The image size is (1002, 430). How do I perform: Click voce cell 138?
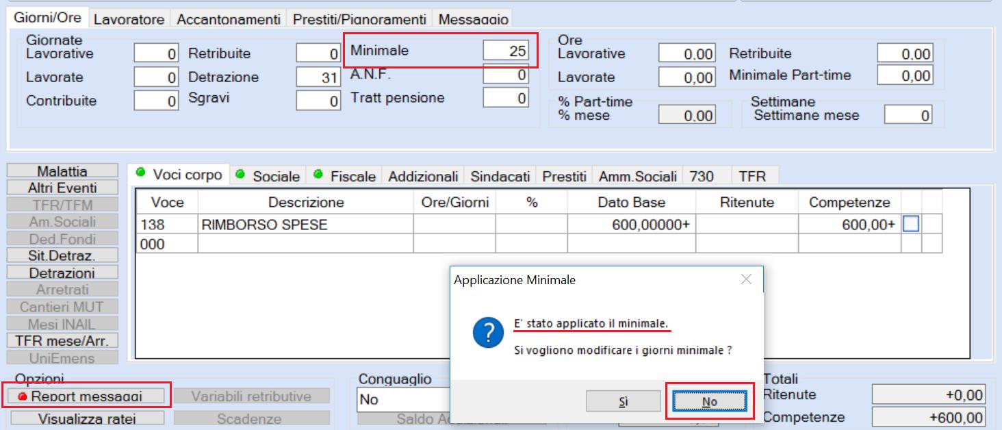click(x=167, y=225)
